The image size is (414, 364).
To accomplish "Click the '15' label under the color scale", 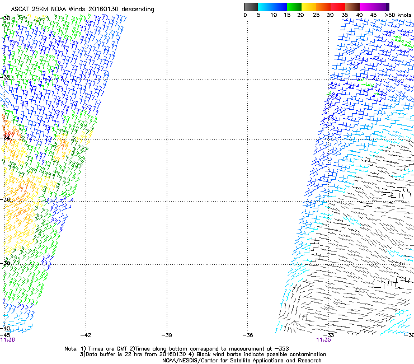I will click(287, 15).
